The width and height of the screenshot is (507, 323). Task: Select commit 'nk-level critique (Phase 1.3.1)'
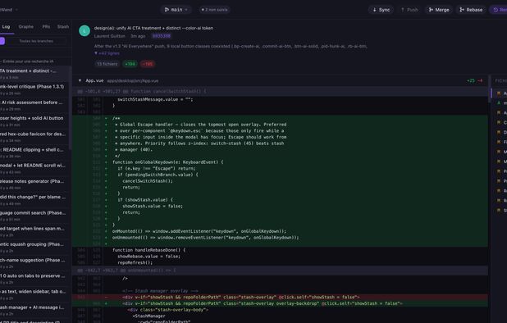pyautogui.click(x=35, y=89)
